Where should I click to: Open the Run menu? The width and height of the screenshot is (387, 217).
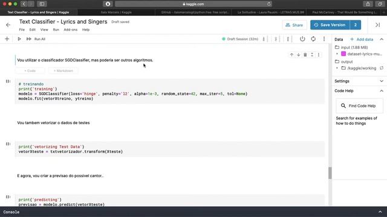coord(56,30)
